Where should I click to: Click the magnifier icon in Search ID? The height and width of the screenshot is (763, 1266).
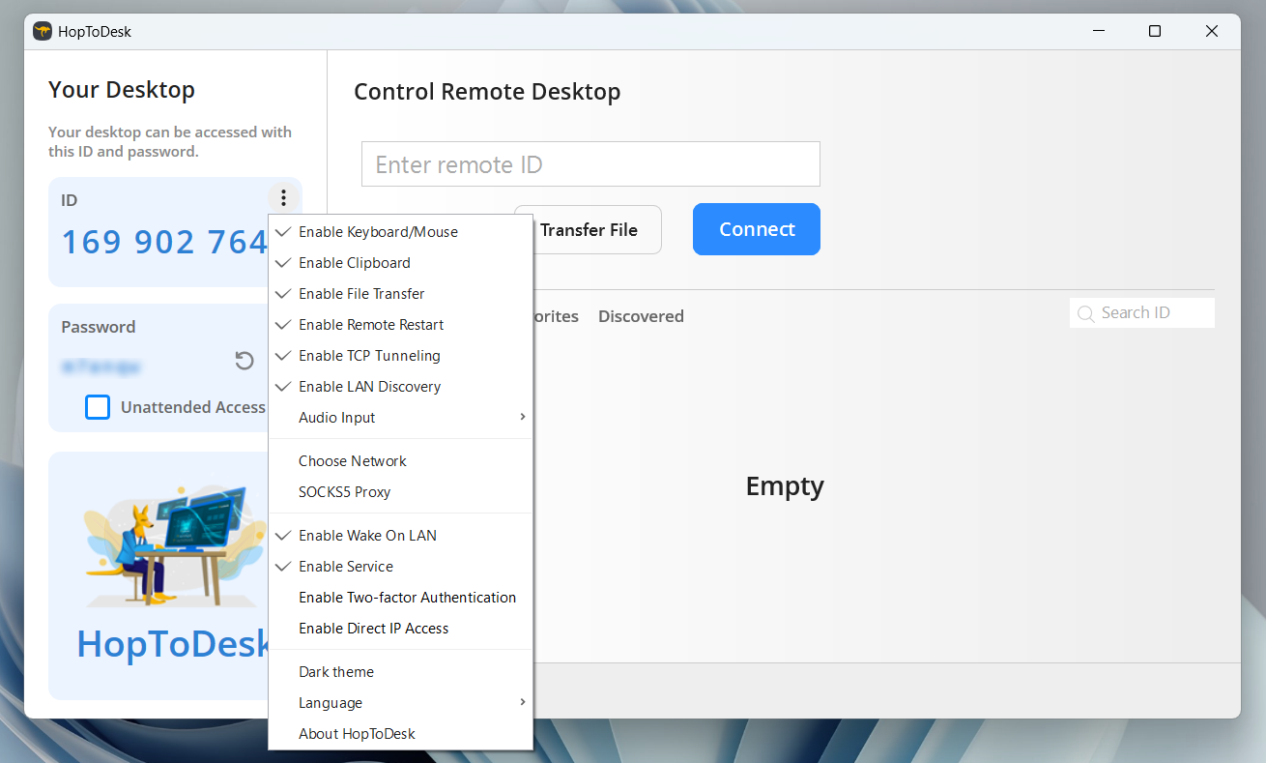[1086, 313]
